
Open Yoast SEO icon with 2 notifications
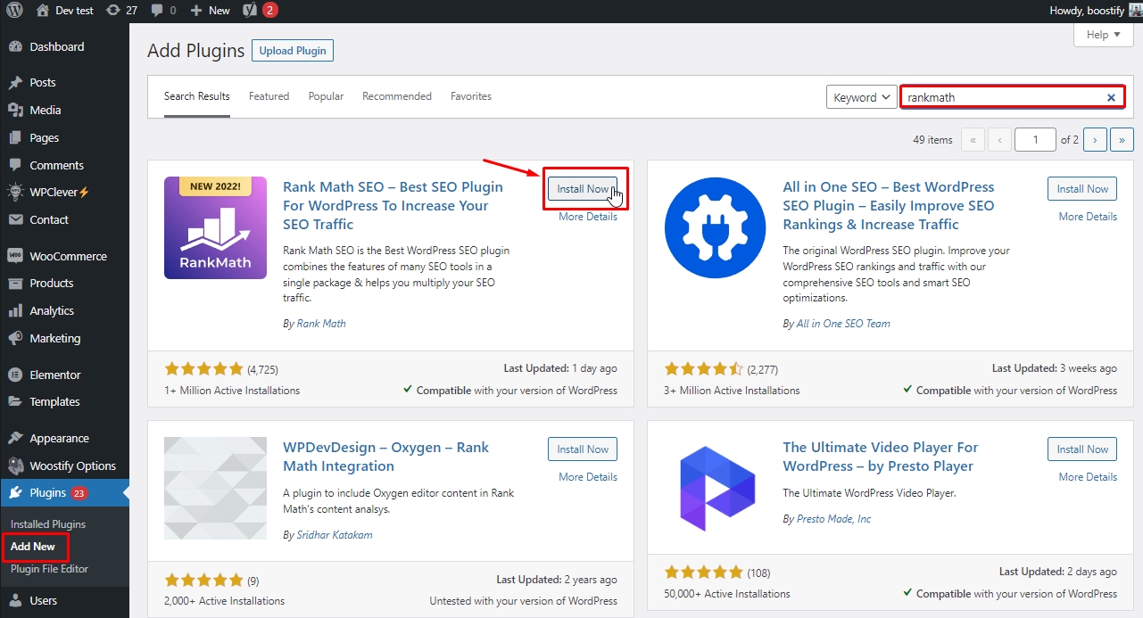click(x=261, y=10)
